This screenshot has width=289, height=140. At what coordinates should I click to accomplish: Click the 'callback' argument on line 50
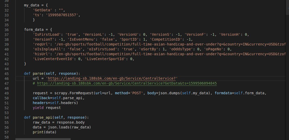click(41, 98)
